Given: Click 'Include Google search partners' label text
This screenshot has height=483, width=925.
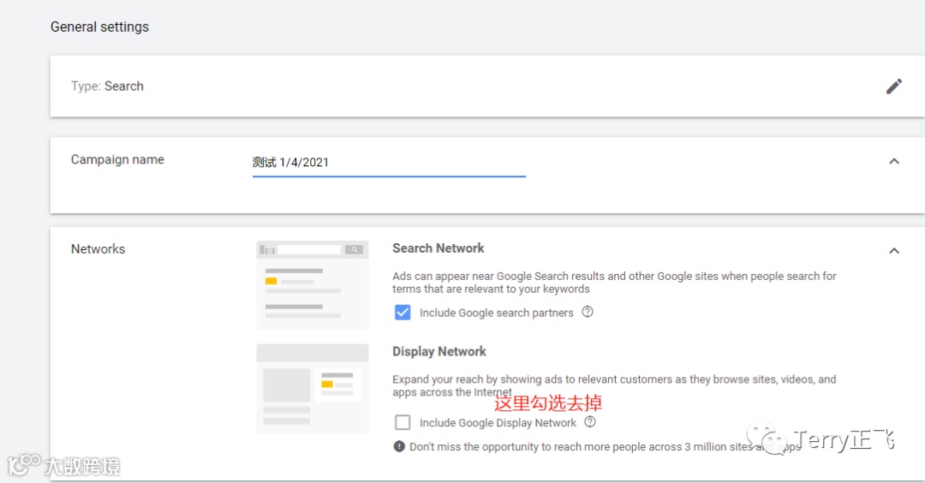Looking at the screenshot, I should tap(496, 313).
